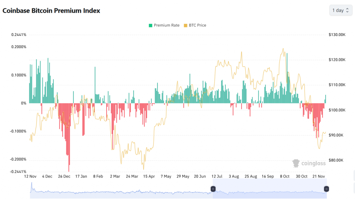355x199 pixels.
Task: Toggle the Premium Rate legend series
Action: tap(166, 25)
